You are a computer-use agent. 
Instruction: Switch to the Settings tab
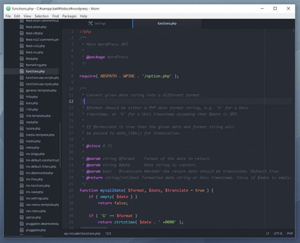coord(100,23)
